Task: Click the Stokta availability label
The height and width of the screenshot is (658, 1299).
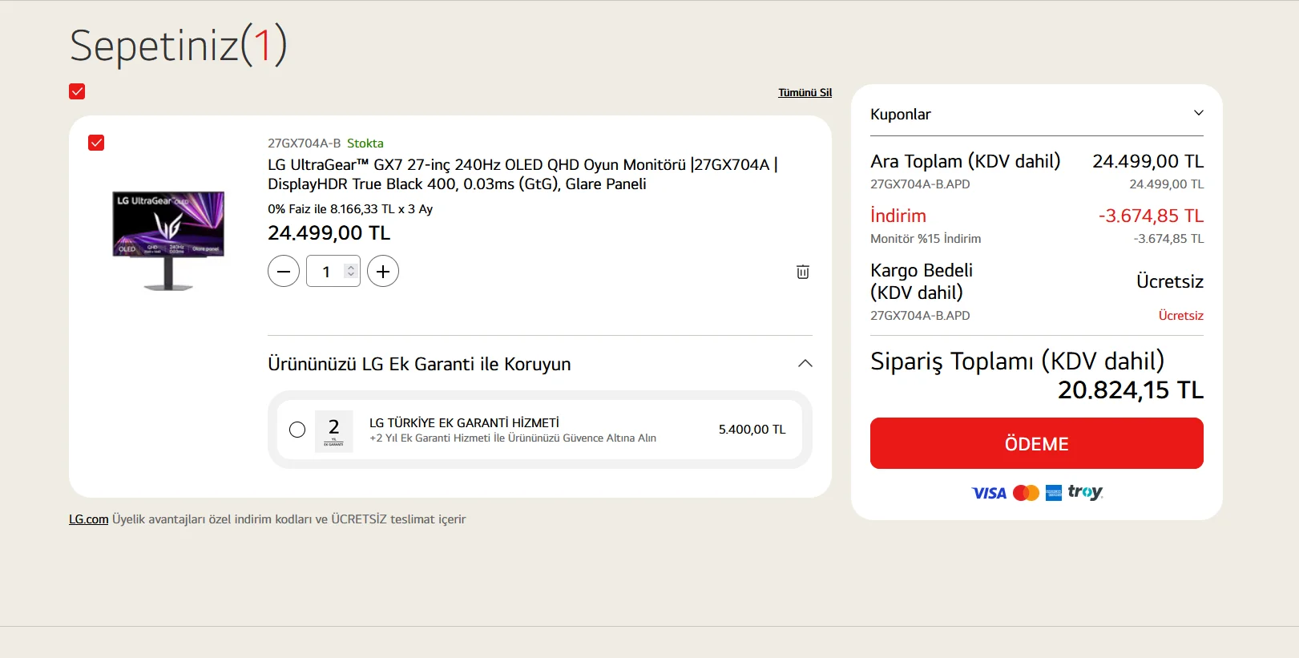Action: [365, 143]
